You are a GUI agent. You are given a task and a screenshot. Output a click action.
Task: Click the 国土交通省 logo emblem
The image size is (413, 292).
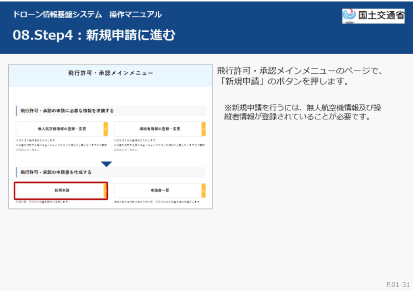[x=350, y=16]
